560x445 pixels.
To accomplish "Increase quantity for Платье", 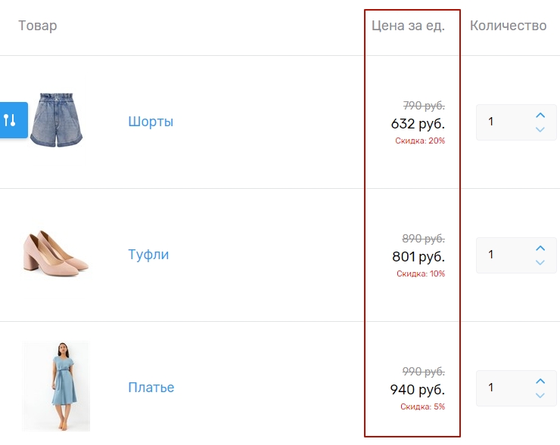I will pos(540,381).
